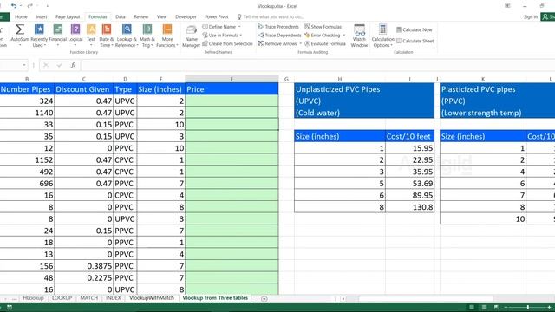
Task: Open the Power Pivot tab
Action: [x=217, y=16]
